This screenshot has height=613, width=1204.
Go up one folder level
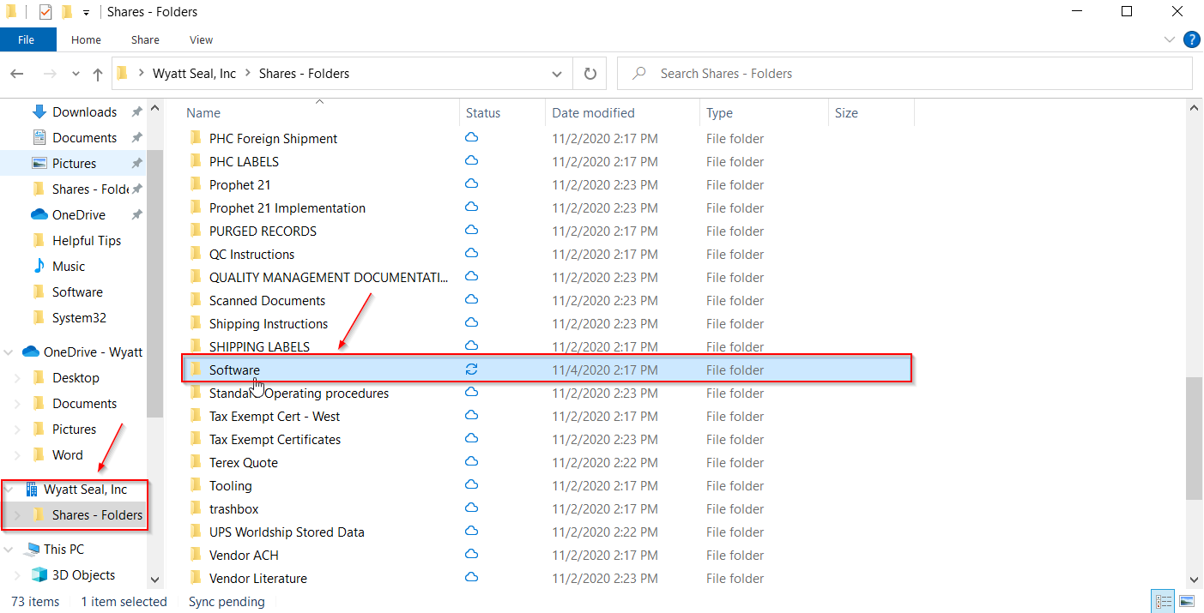(98, 74)
